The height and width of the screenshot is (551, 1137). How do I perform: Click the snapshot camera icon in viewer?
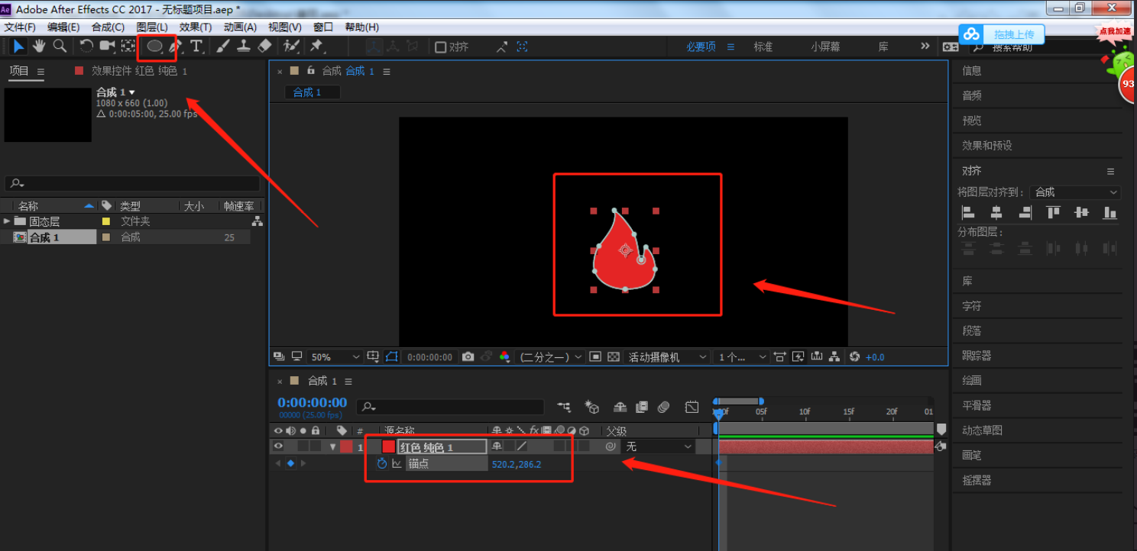pyautogui.click(x=468, y=356)
